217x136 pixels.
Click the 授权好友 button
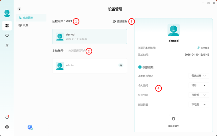coord(120,21)
